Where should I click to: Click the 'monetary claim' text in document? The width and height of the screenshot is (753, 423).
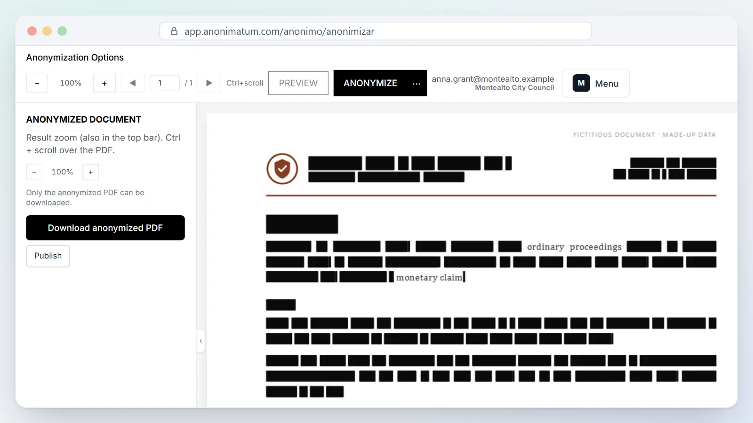(429, 277)
